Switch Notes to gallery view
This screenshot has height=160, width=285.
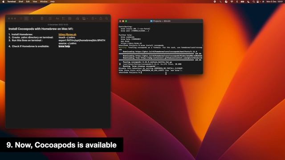point(26,19)
